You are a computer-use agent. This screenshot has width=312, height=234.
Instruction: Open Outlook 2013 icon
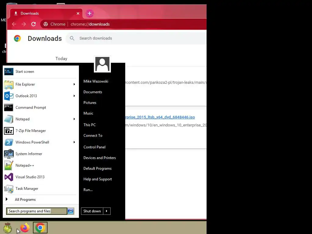click(x=9, y=96)
